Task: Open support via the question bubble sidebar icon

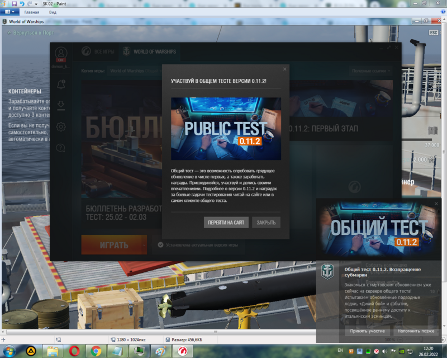Action: 60,148
